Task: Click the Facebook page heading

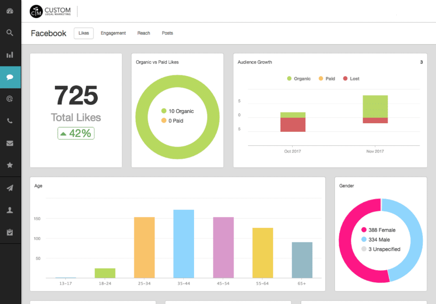Action: pos(49,33)
